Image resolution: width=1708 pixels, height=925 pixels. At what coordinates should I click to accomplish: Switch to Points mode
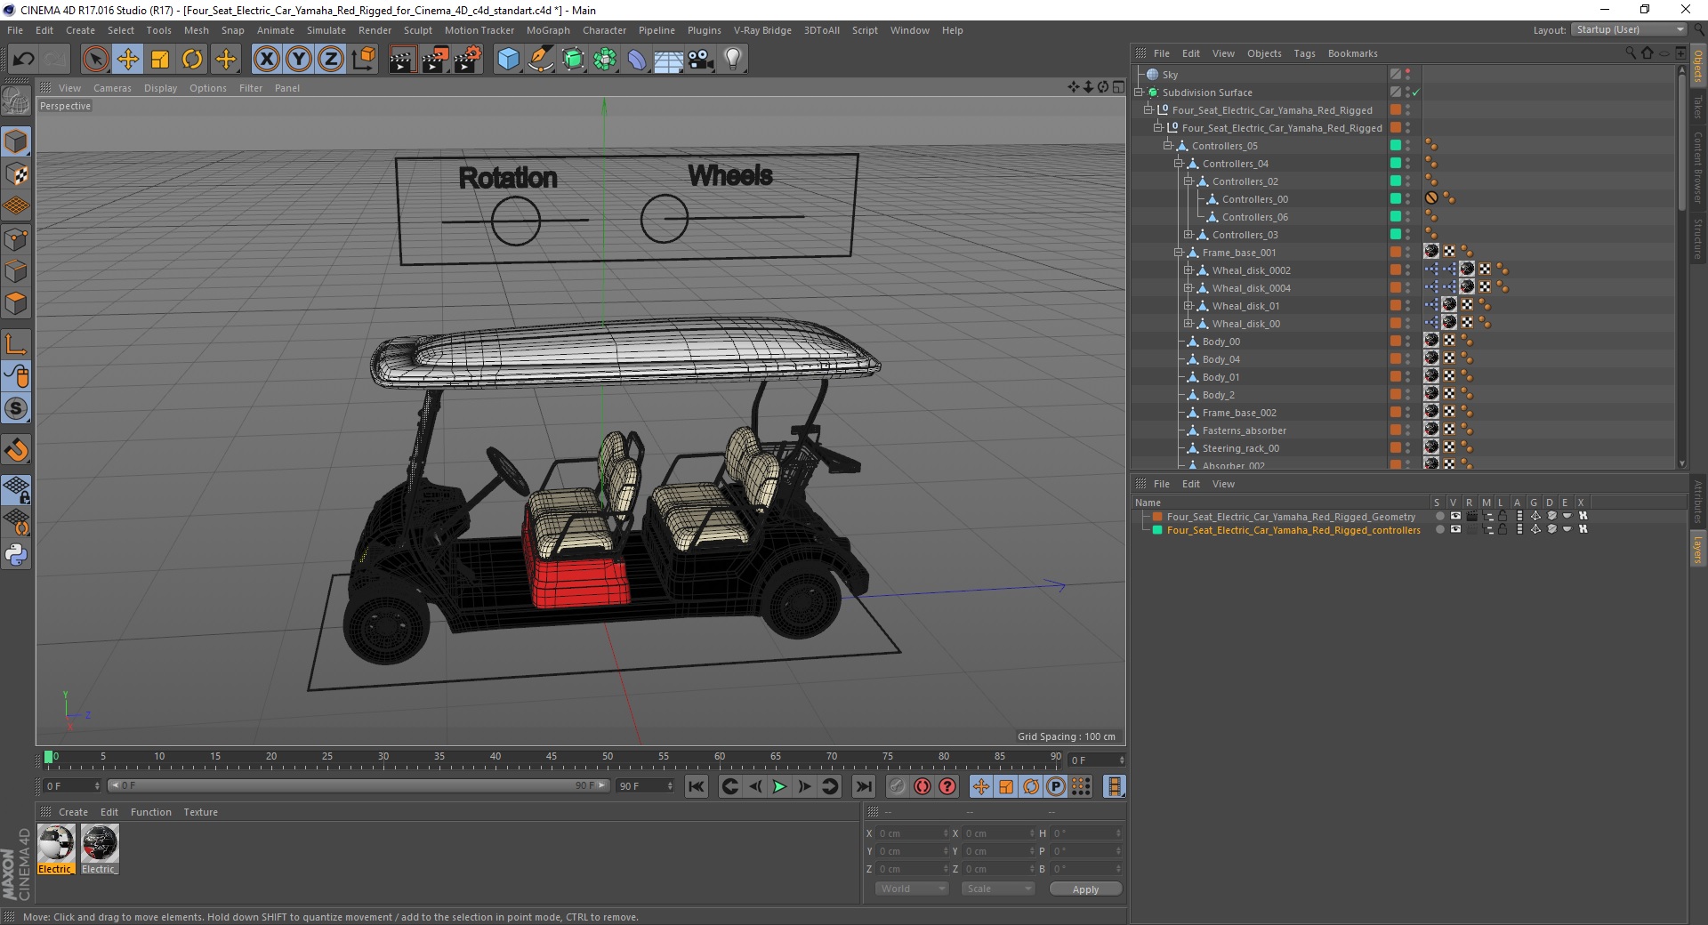(16, 238)
